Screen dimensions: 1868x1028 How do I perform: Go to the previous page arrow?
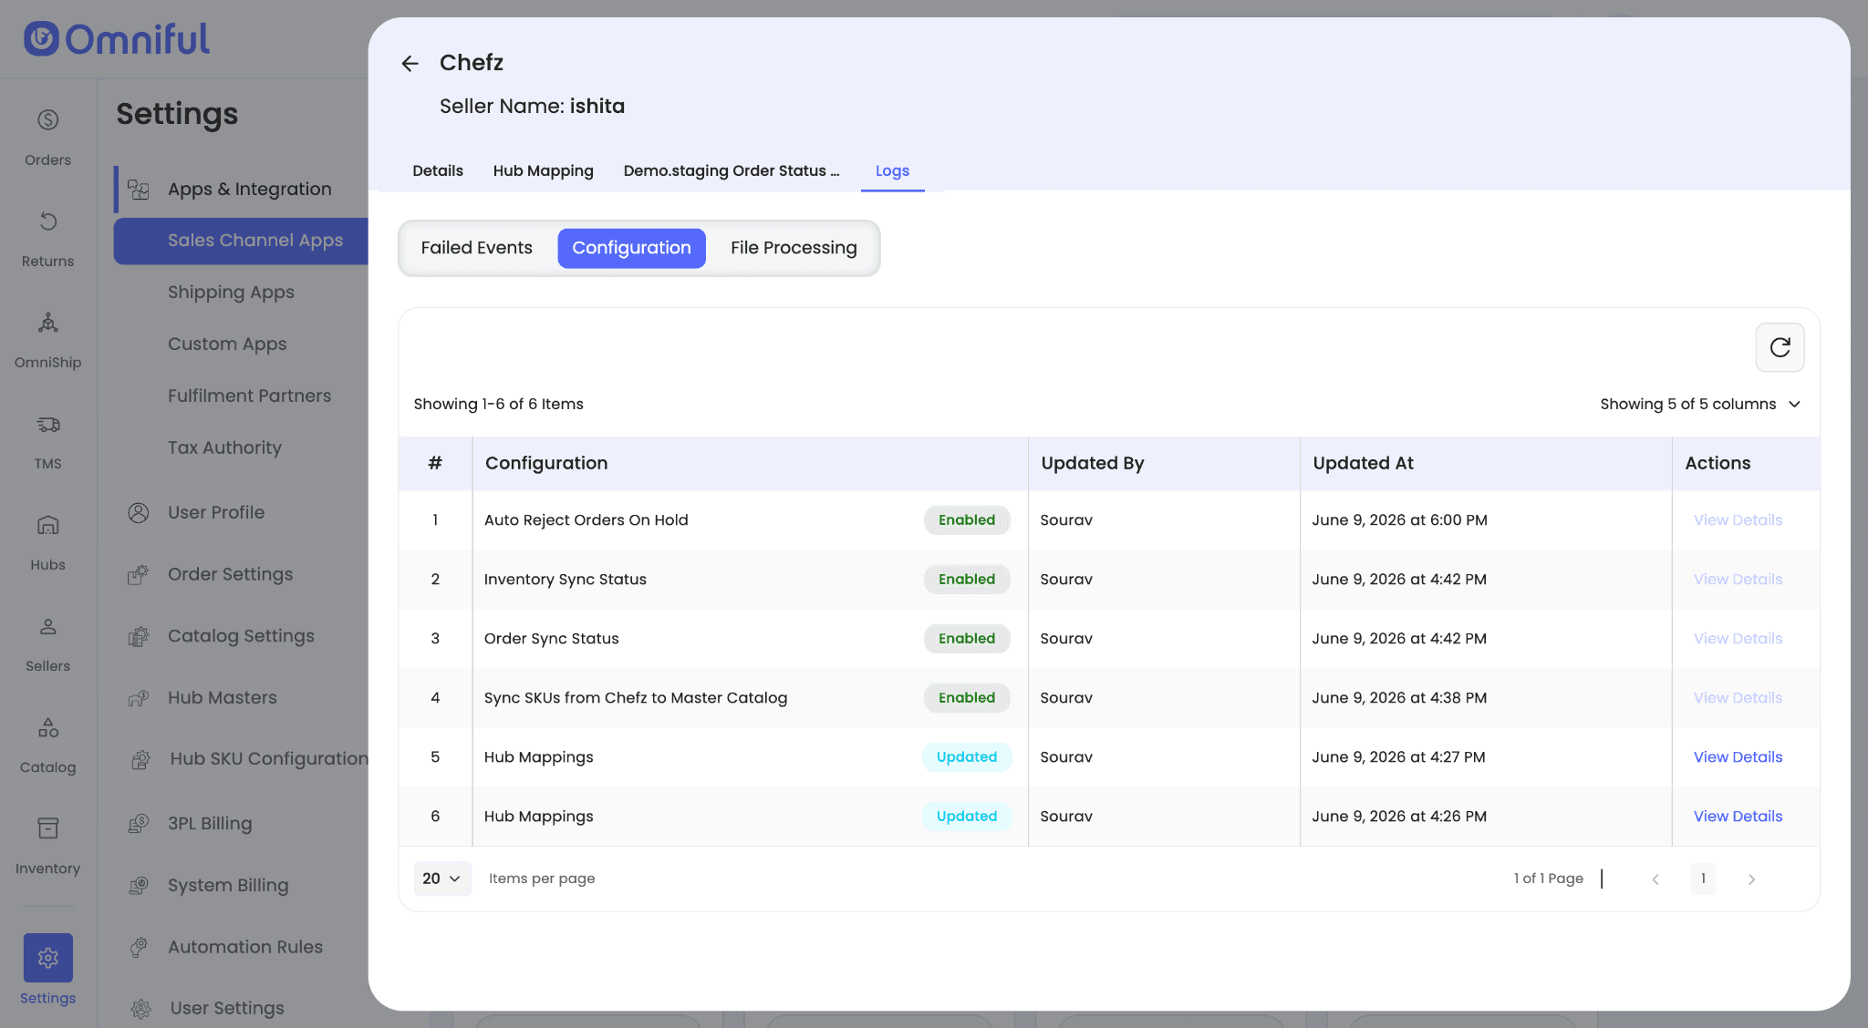click(1655, 879)
